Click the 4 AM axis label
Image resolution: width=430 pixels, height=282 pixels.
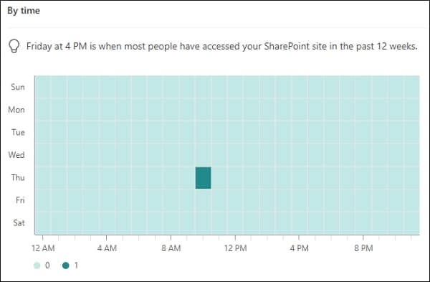[107, 248]
